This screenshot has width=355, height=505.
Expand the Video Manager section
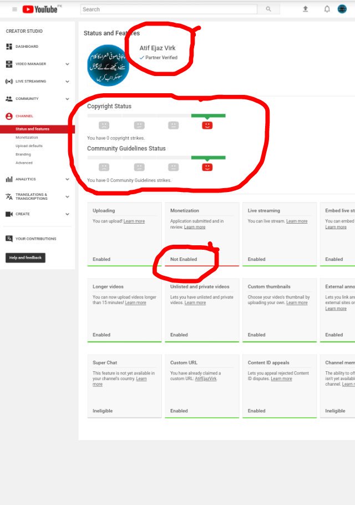pyautogui.click(x=67, y=64)
